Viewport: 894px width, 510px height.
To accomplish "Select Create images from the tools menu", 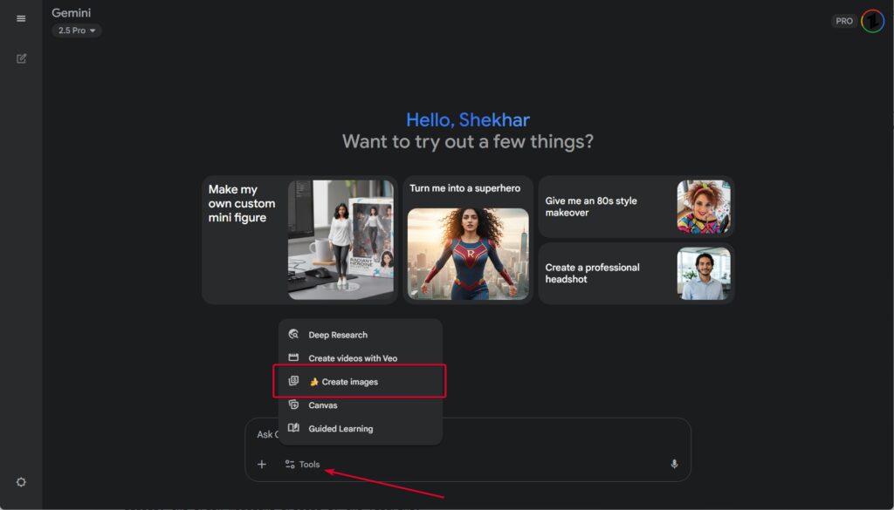I will pos(349,382).
